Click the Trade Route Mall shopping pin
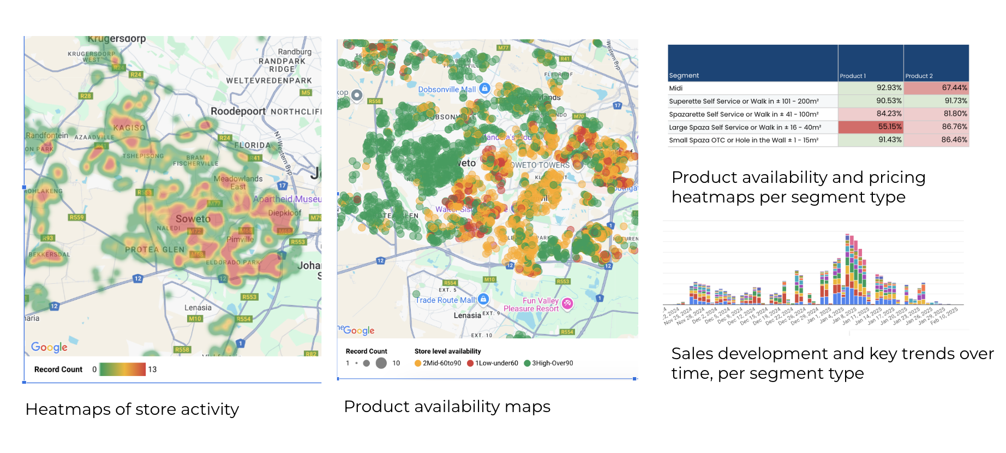The image size is (1006, 453). 483,299
